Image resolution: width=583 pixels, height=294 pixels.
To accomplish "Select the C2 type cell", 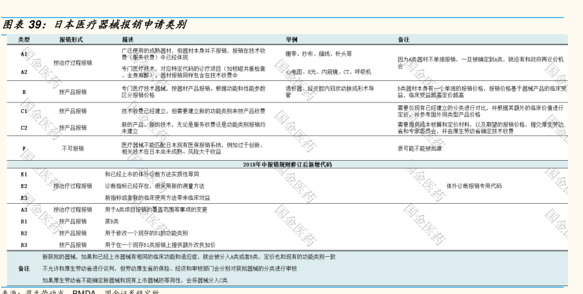I will click(24, 128).
